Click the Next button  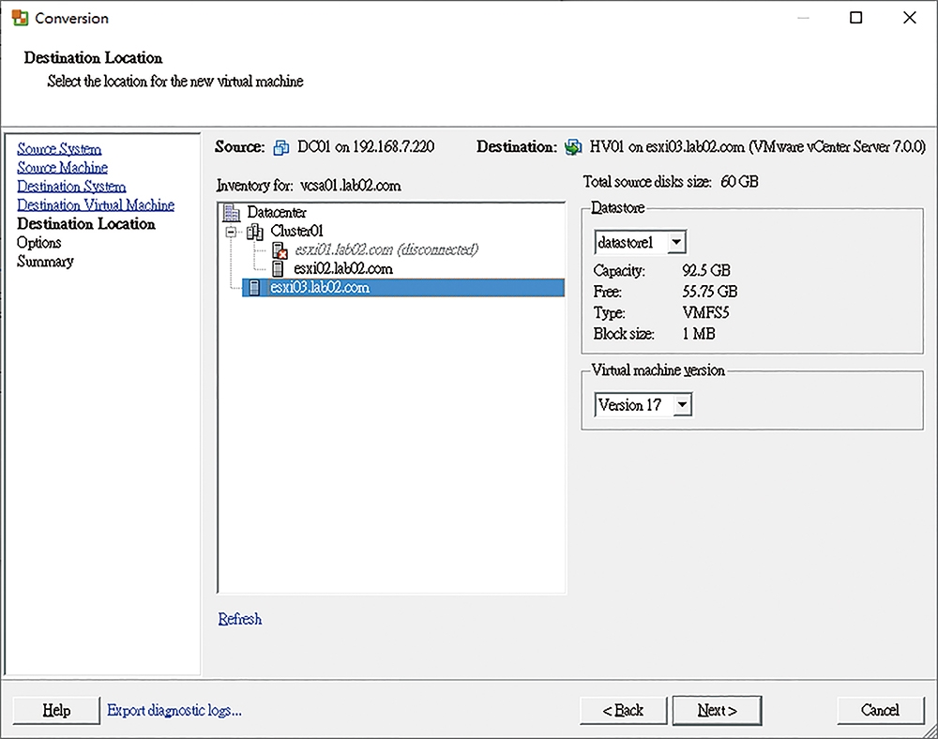pyautogui.click(x=717, y=710)
